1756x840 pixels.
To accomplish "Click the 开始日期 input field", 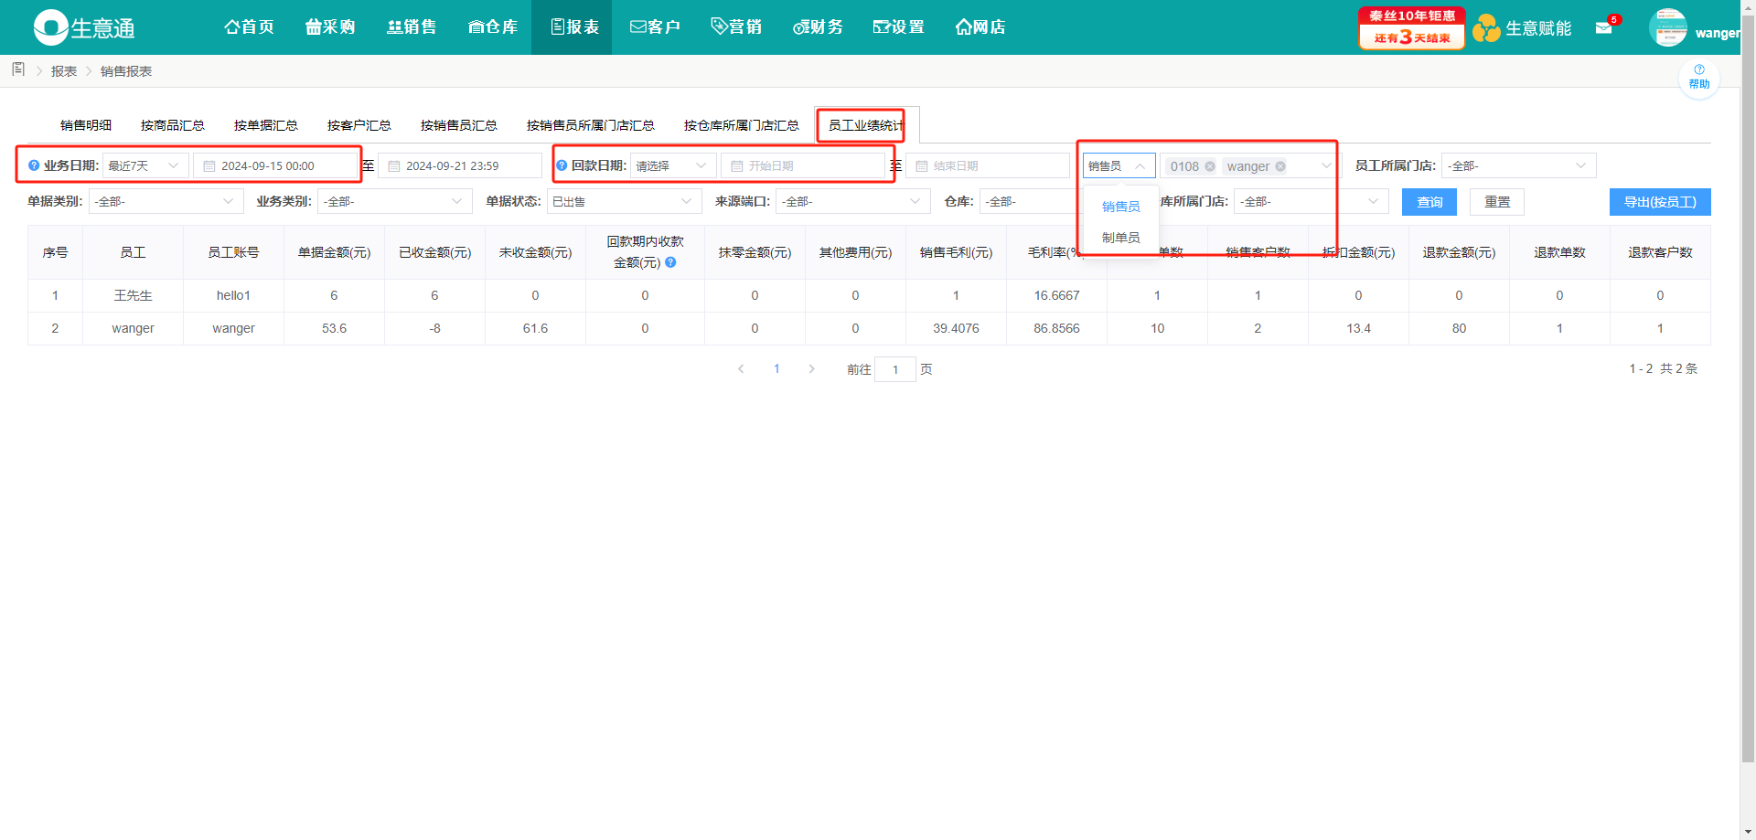I will click(803, 165).
